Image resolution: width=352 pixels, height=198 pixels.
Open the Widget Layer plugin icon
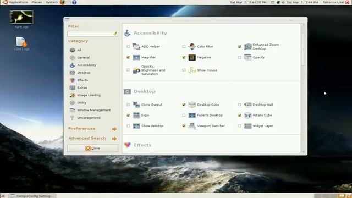(248, 126)
